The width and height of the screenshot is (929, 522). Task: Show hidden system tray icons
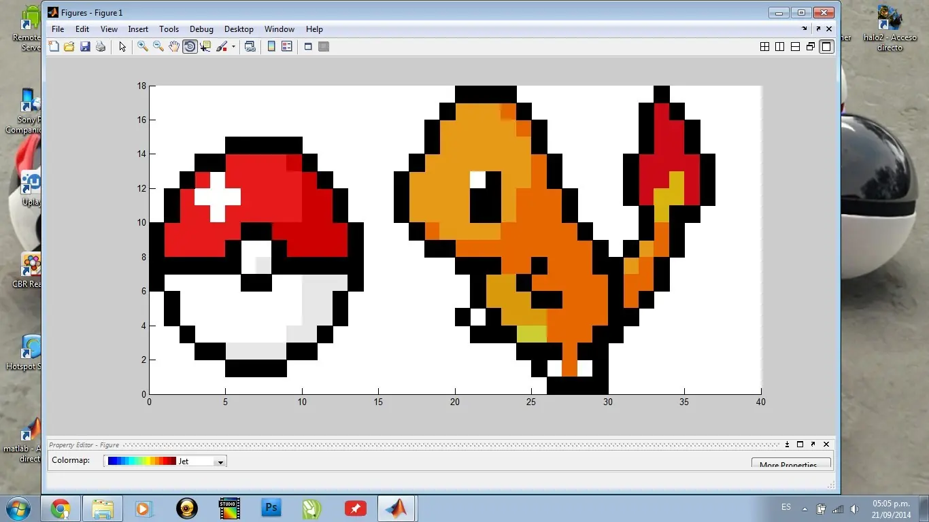(805, 508)
